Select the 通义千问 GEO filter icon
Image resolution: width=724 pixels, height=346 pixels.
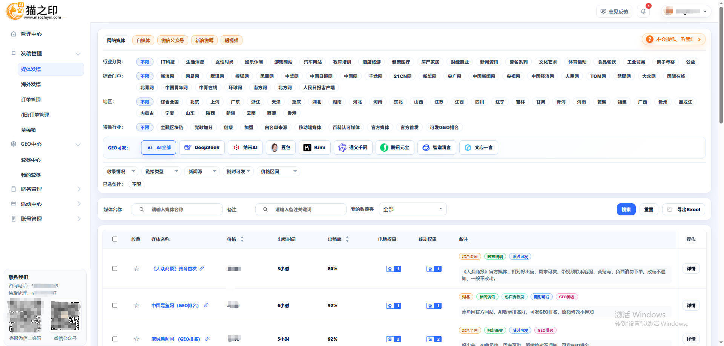point(342,148)
